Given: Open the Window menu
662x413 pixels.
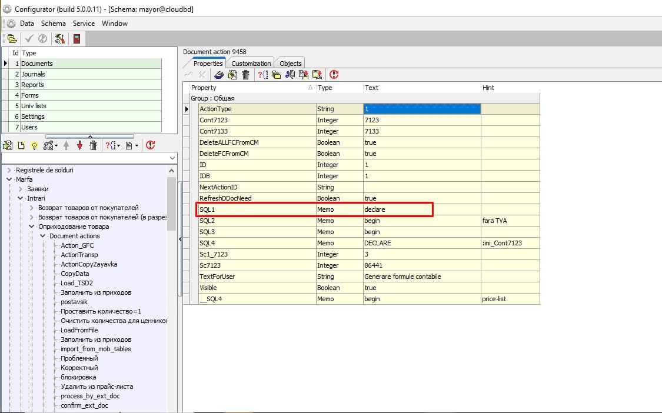Looking at the screenshot, I should click(x=114, y=24).
